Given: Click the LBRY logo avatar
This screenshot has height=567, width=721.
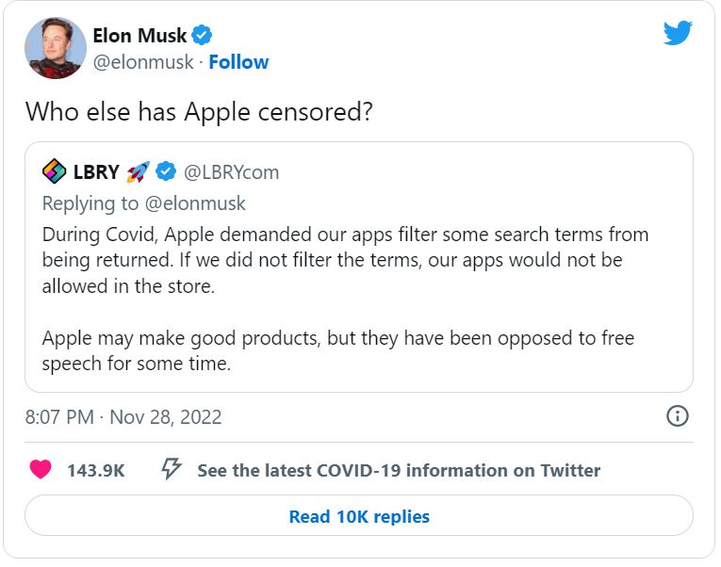Looking at the screenshot, I should [55, 171].
